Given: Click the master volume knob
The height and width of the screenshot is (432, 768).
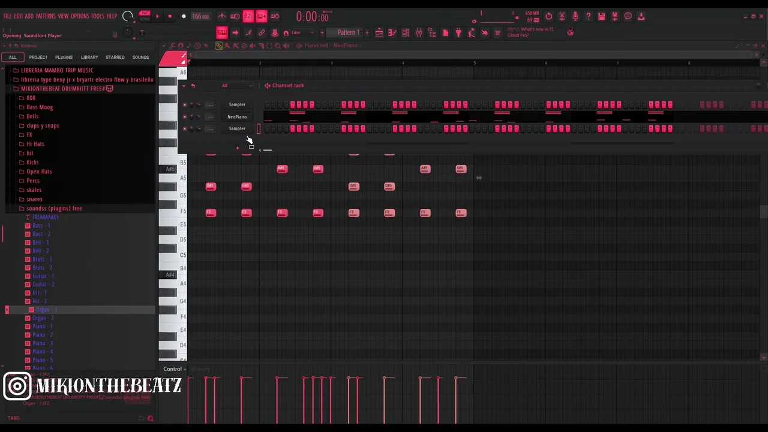Looking at the screenshot, I should pyautogui.click(x=128, y=16).
